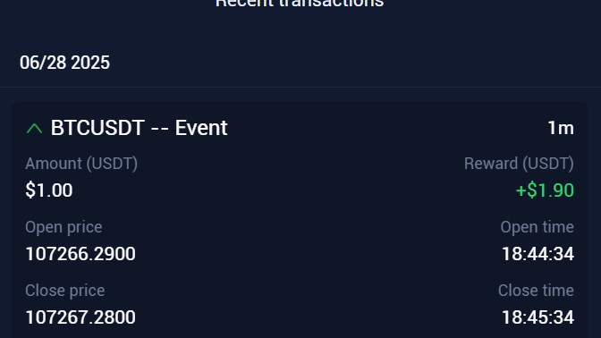Select the open time 18:44:34
This screenshot has width=601, height=338.
click(x=538, y=254)
